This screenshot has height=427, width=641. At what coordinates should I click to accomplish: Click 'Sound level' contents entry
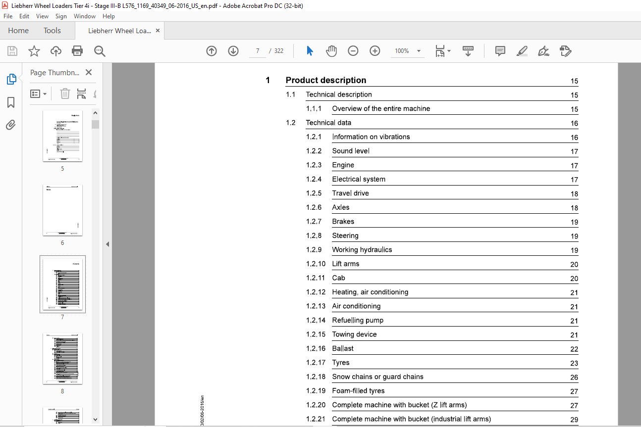click(351, 151)
